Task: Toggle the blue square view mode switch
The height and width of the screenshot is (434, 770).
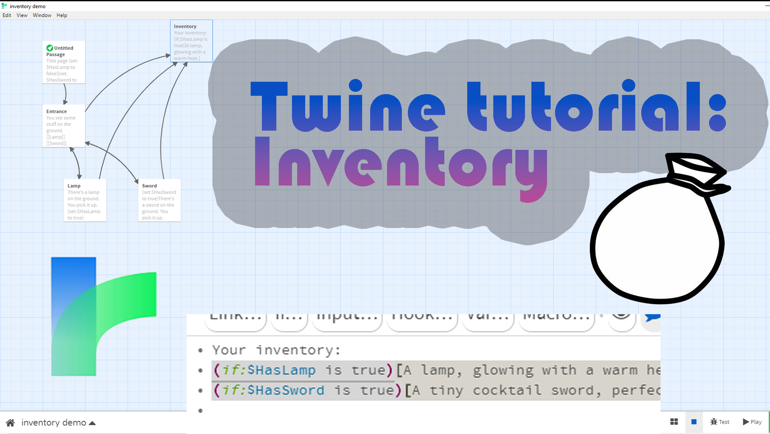Action: [x=694, y=422]
